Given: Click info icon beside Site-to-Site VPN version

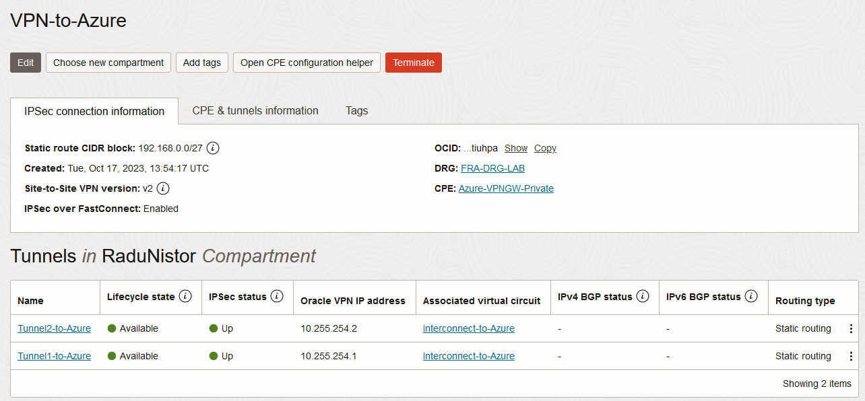Looking at the screenshot, I should tap(163, 188).
